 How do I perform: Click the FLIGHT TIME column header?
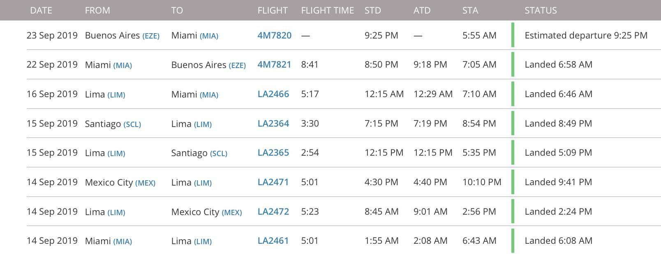328,11
